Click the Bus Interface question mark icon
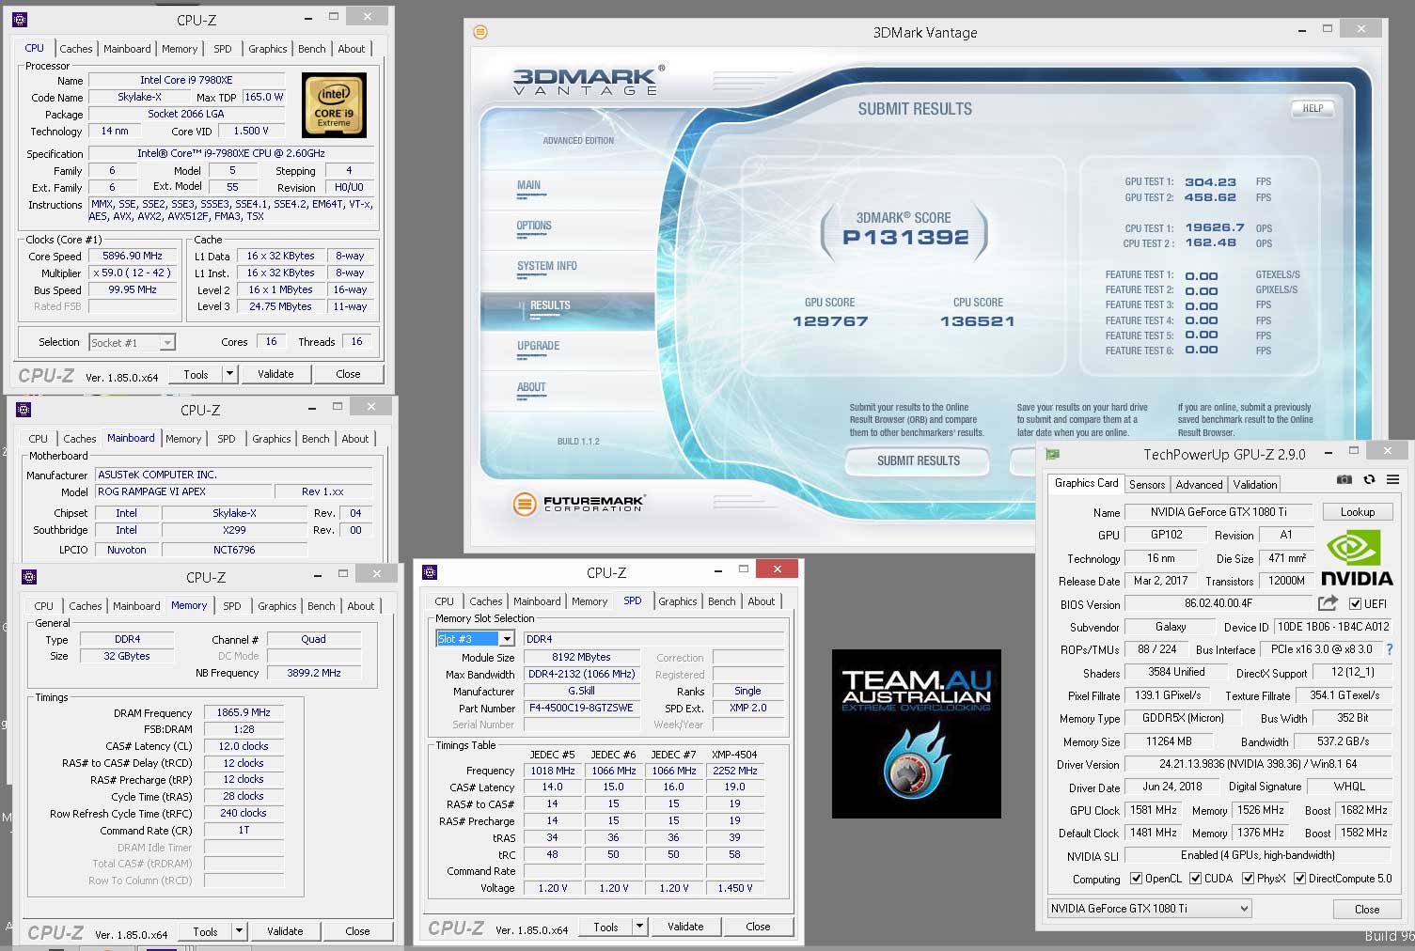 pos(1390,649)
